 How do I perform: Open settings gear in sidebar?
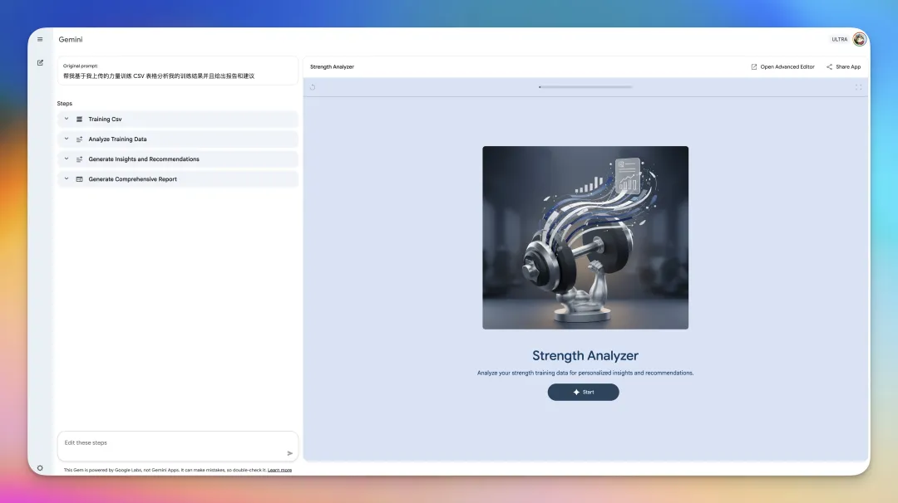click(40, 468)
